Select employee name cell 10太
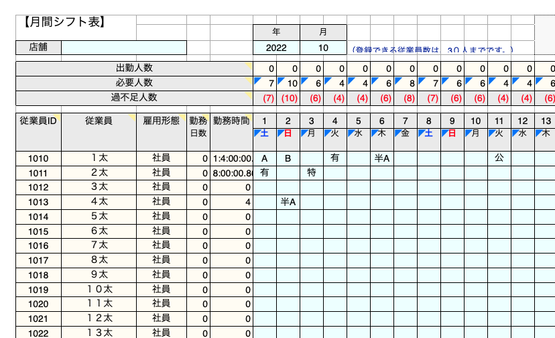 [99, 289]
